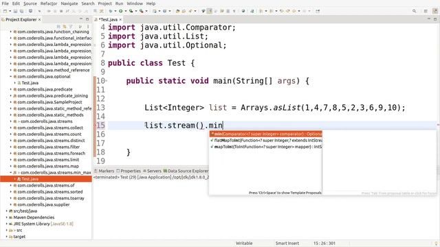Open the Project Explorer filter icon
This screenshot has height=247, width=440.
[71, 27]
